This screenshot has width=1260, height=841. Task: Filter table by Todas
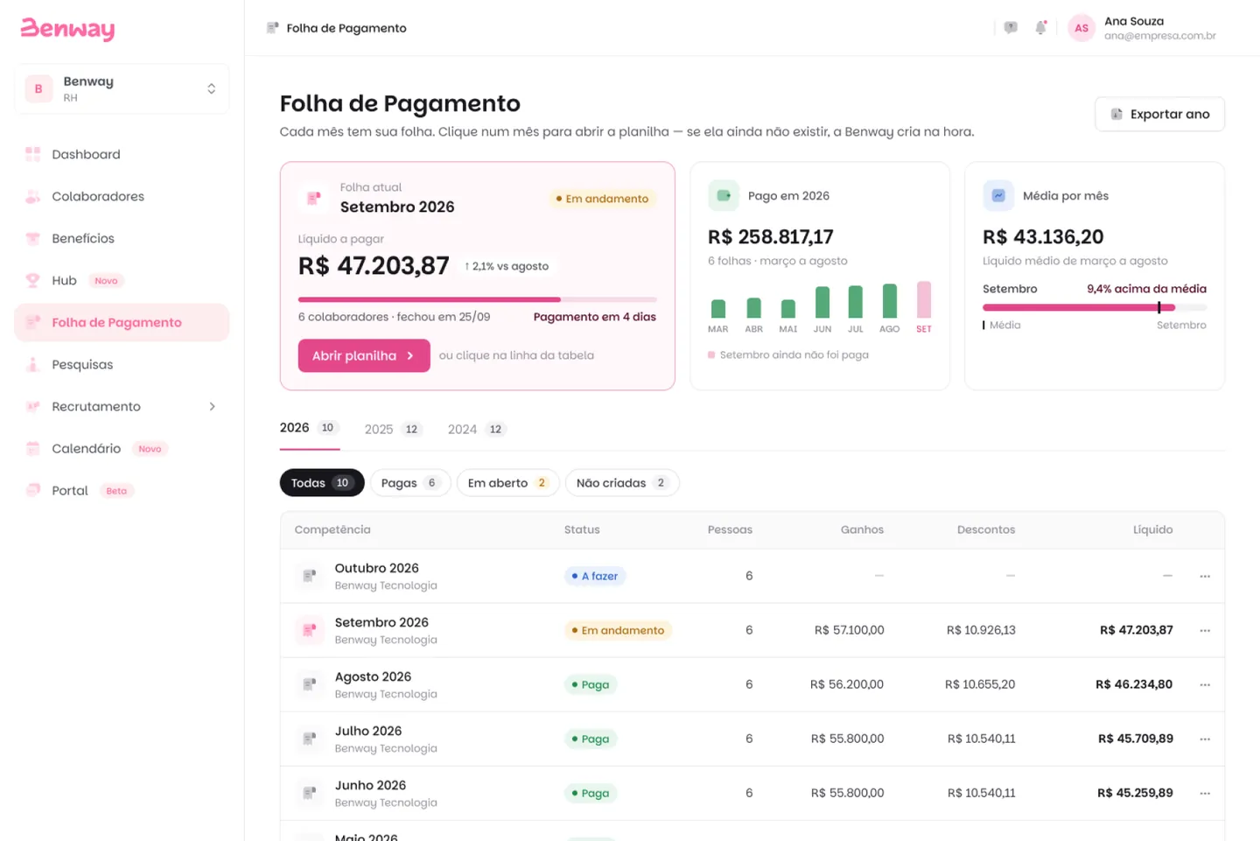322,483
